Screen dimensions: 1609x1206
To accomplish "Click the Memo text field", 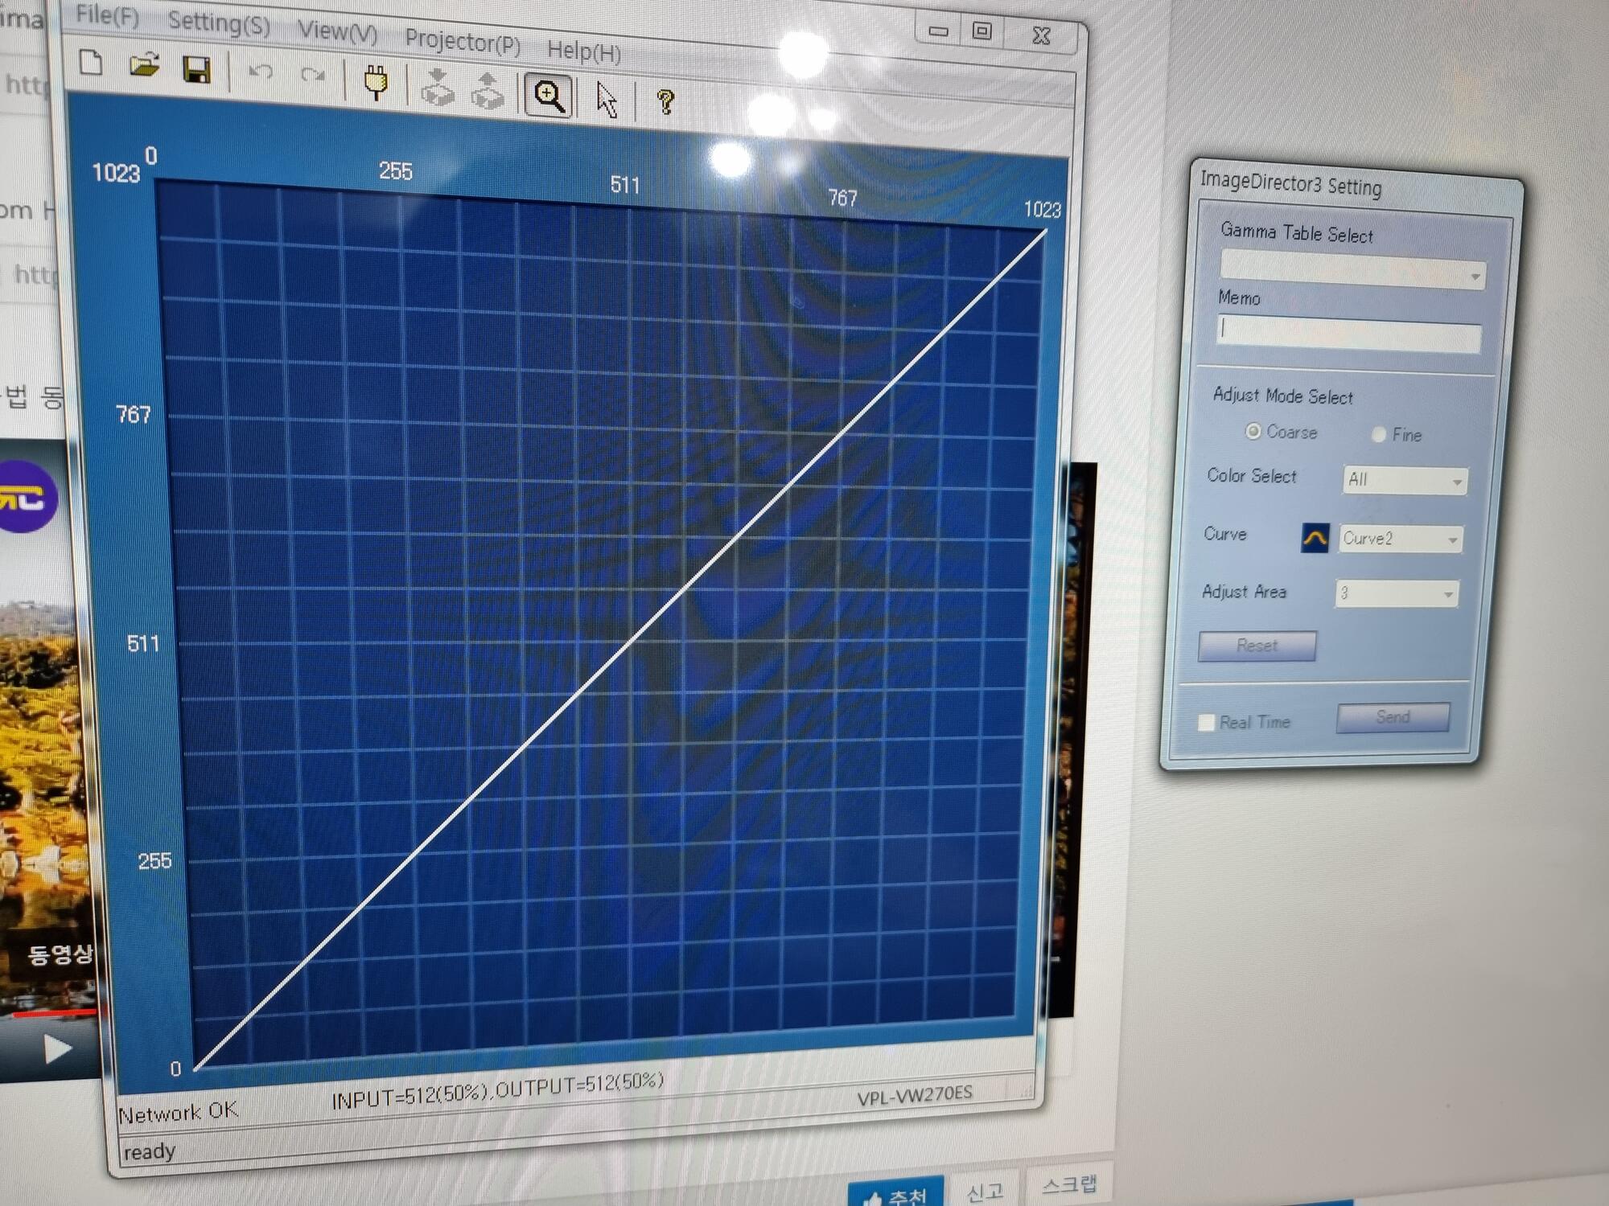I will pos(1348,334).
